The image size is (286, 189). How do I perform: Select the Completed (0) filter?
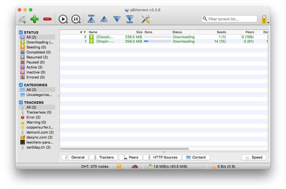pyautogui.click(x=37, y=52)
